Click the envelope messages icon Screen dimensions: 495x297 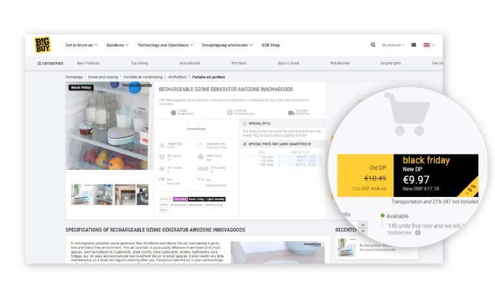pos(413,45)
